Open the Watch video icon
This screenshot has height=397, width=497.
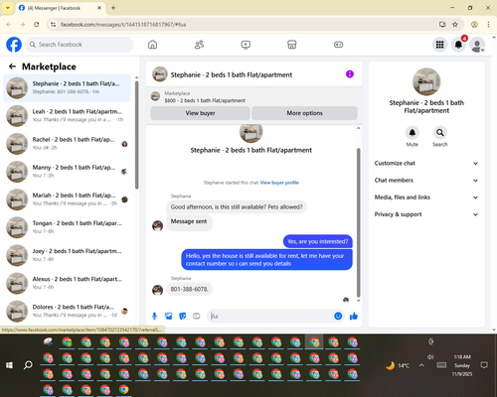(x=246, y=45)
